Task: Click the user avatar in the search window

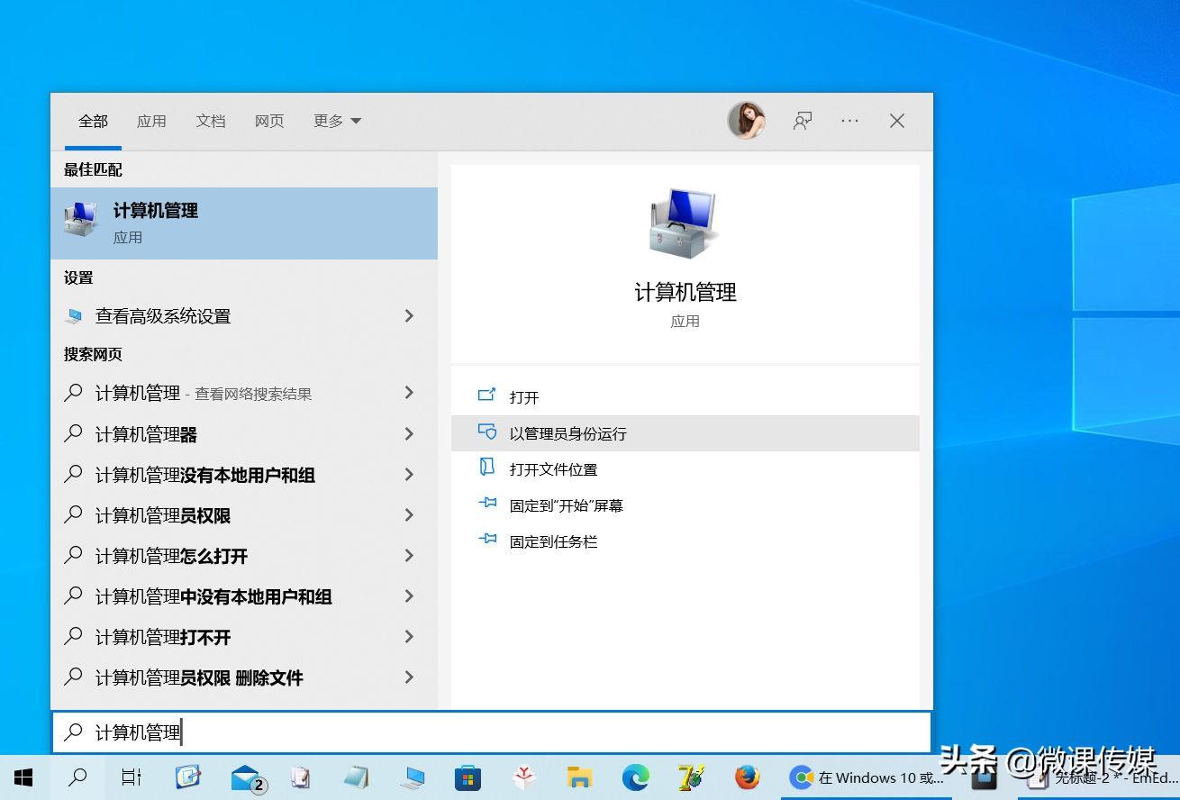Action: pos(747,120)
